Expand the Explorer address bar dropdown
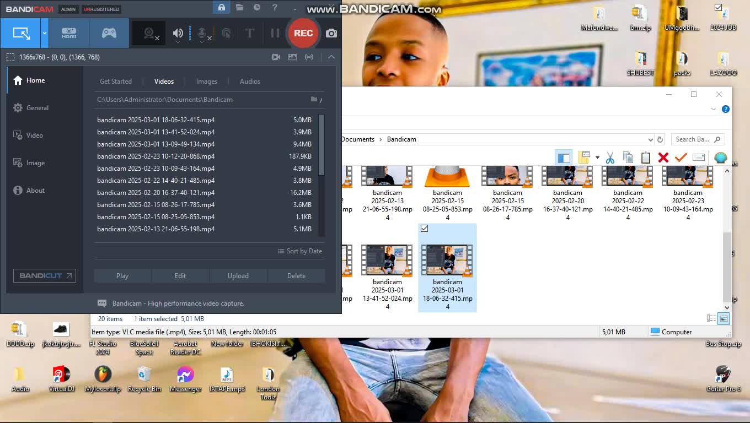Screen dimensions: 750x423 point(651,139)
